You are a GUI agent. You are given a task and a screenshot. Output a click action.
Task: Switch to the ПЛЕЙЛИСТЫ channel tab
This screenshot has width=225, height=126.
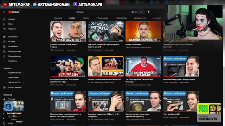click(121, 18)
